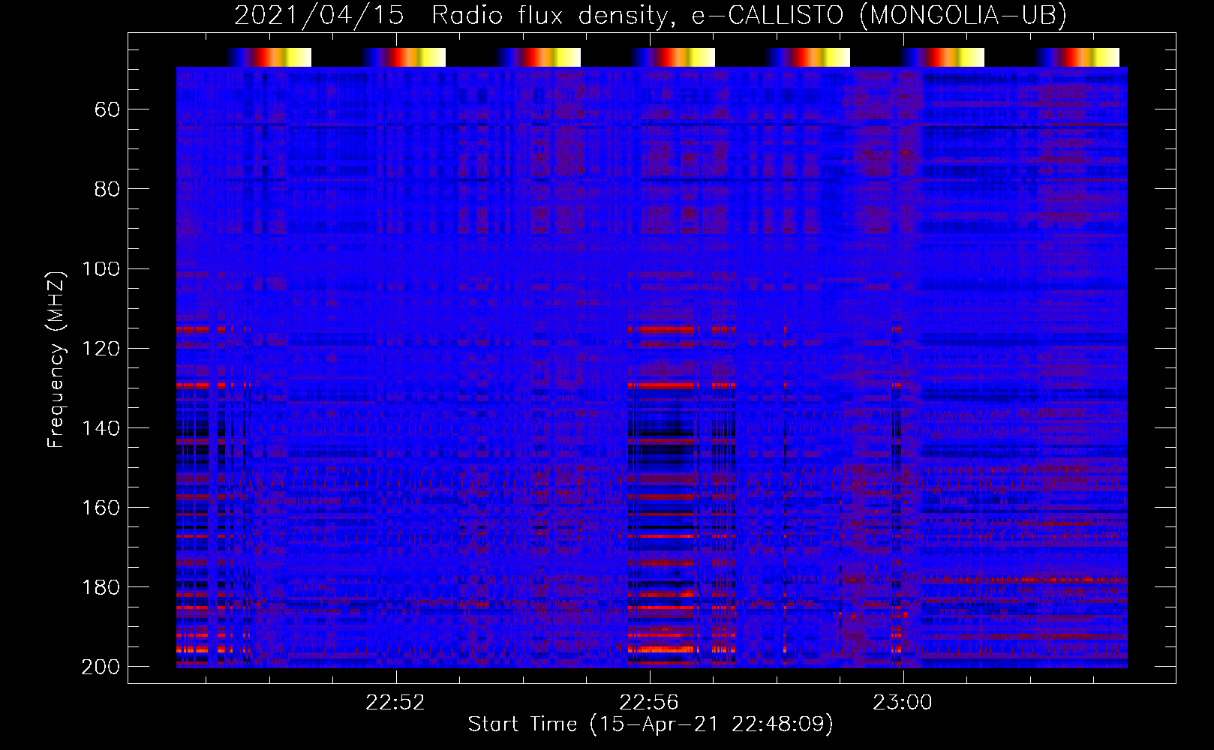Click the 22:52 time axis label
Viewport: 1214px width, 750px height.
(x=395, y=702)
